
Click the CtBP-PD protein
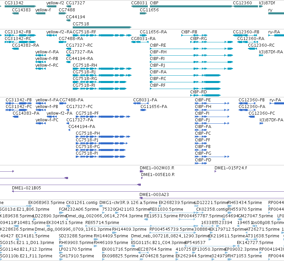coord(201,163)
